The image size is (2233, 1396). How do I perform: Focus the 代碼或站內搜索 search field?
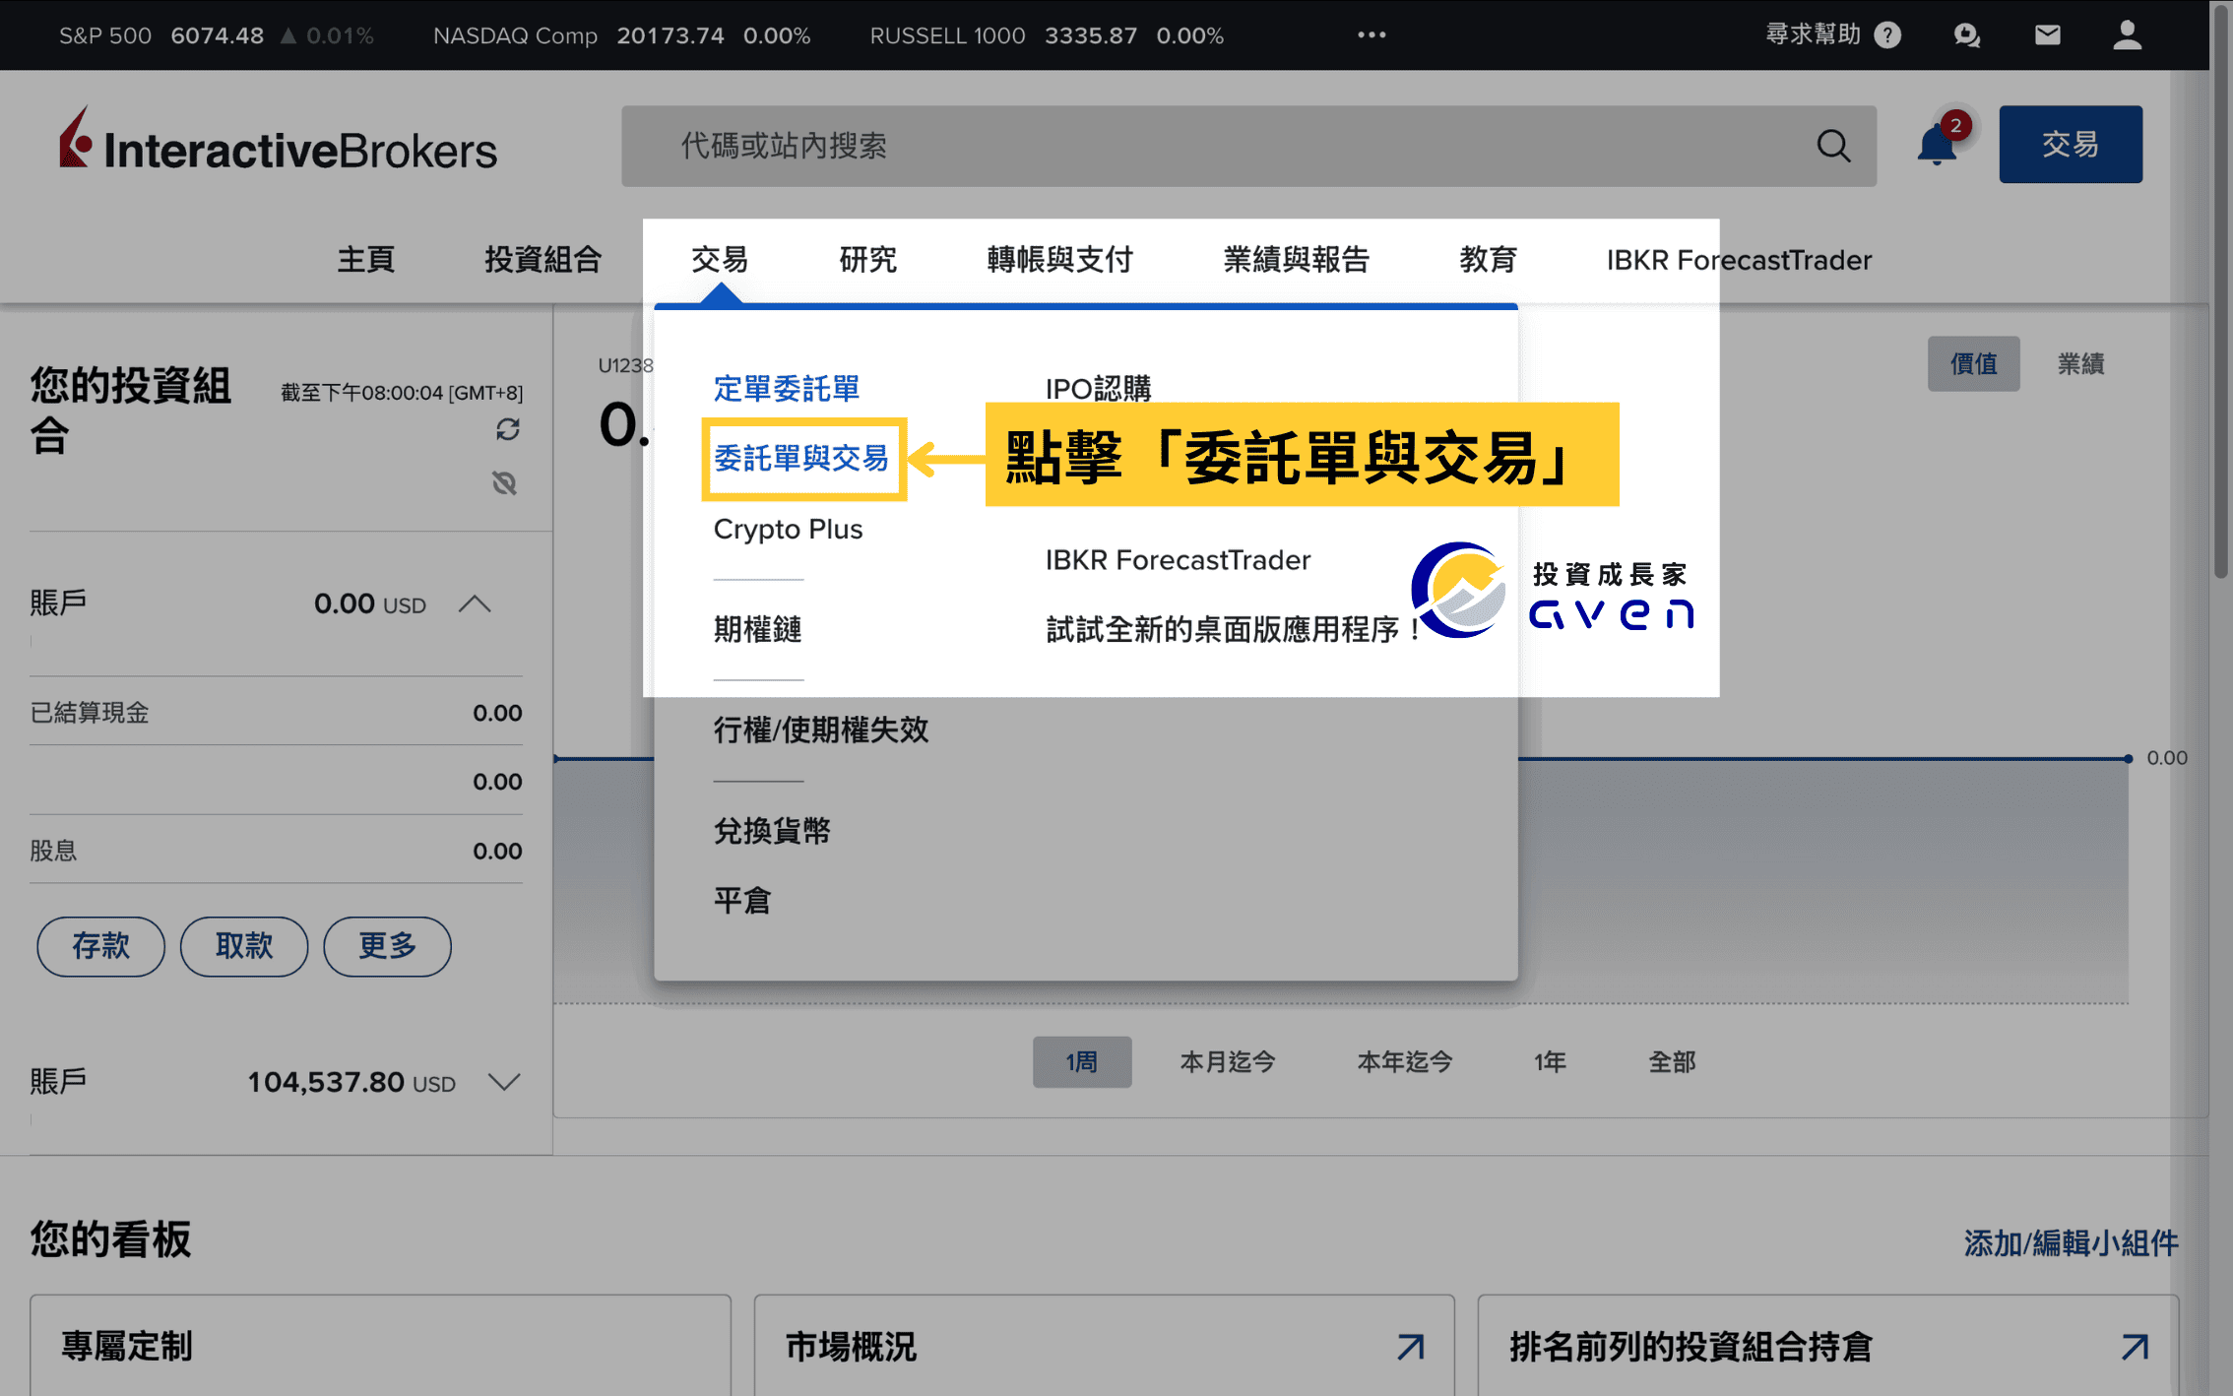[1248, 146]
